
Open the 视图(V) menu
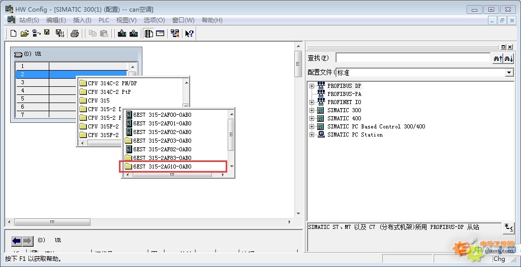click(126, 20)
